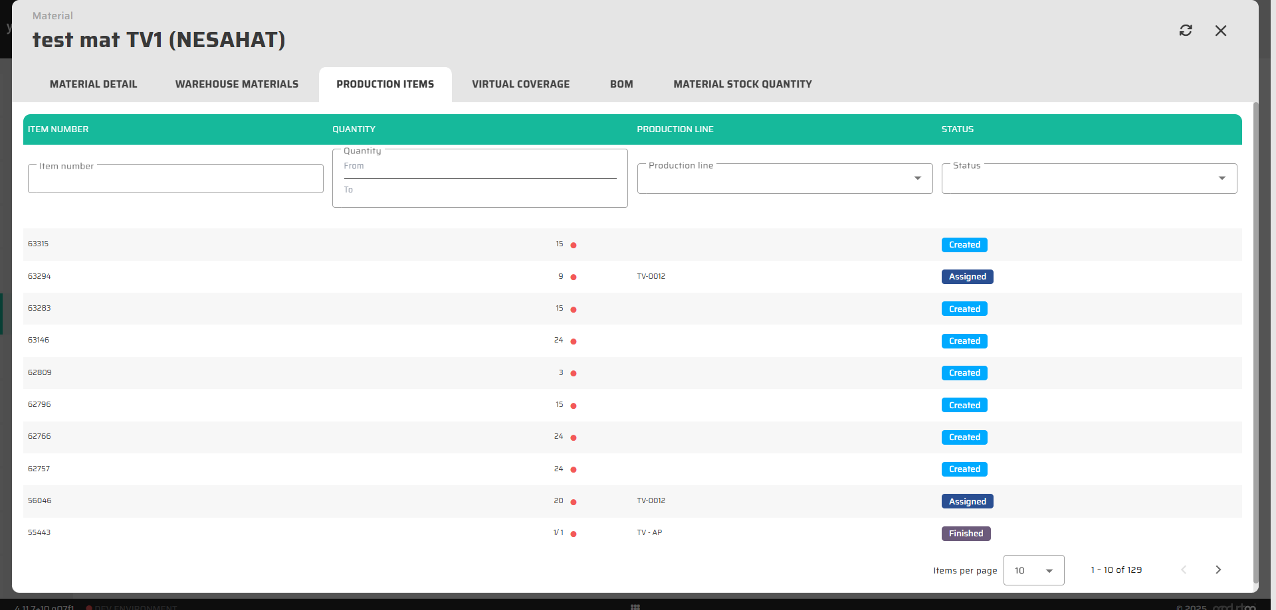This screenshot has width=1276, height=610.
Task: Sort by the Item Number column header
Action: (58, 129)
